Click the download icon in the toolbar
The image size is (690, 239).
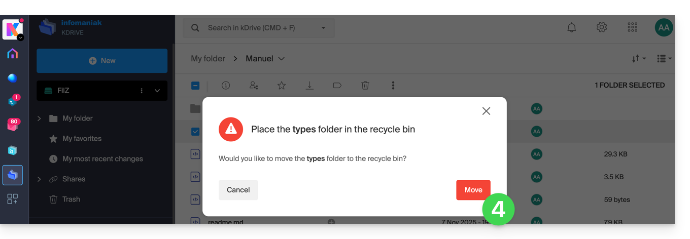point(309,86)
